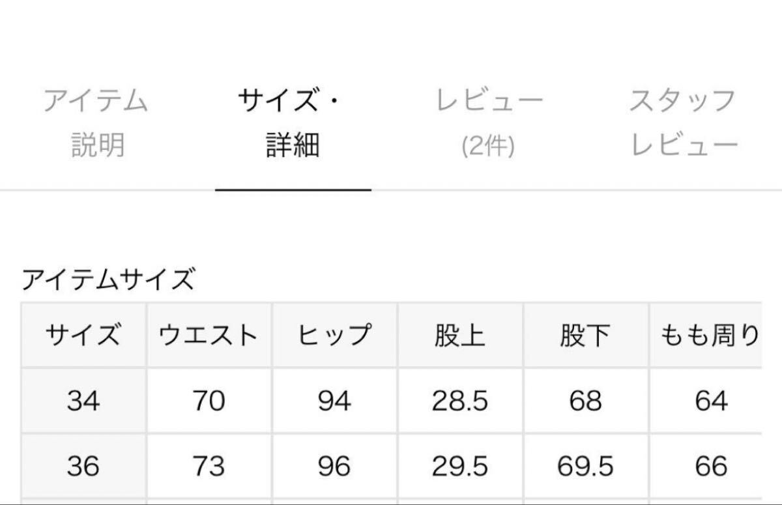
Task: Click the もも周り column header
Action: tap(710, 336)
